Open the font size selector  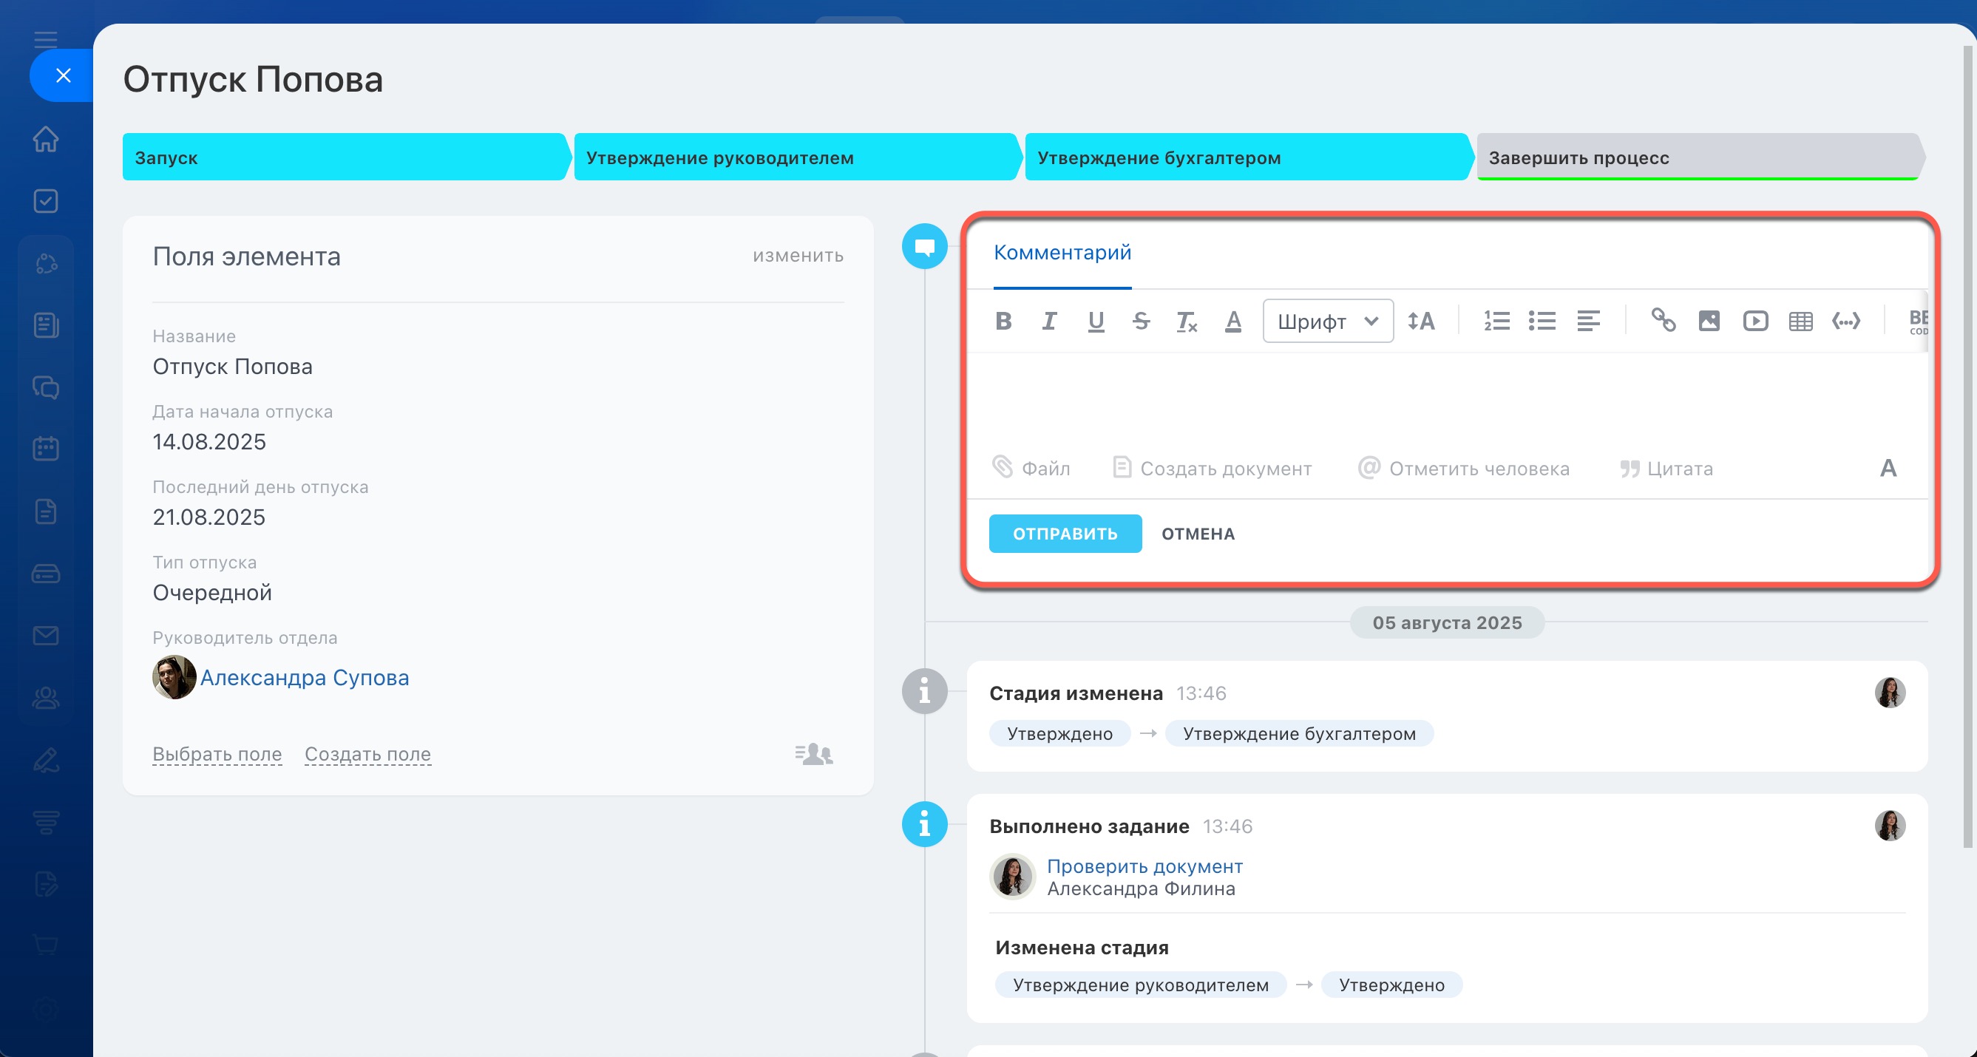point(1420,321)
